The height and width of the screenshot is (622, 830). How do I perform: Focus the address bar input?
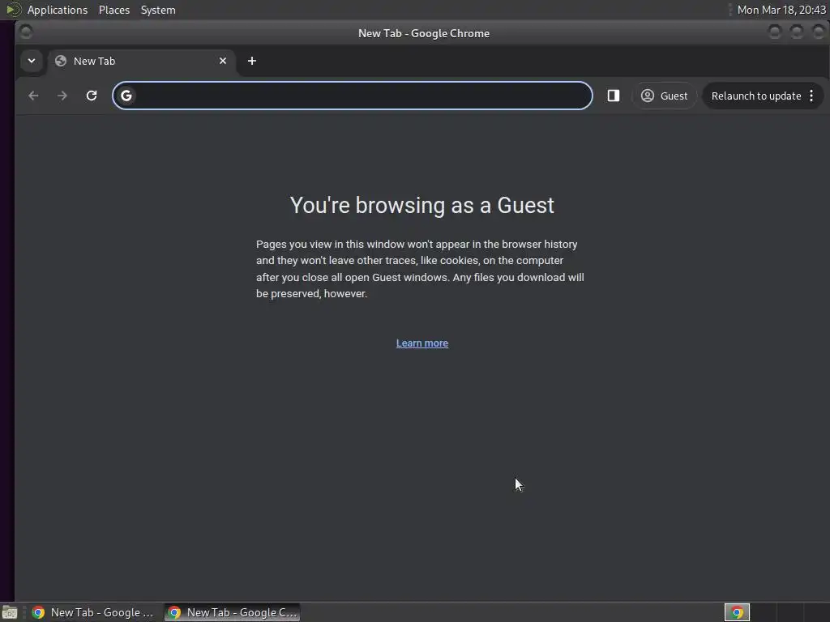[353, 96]
